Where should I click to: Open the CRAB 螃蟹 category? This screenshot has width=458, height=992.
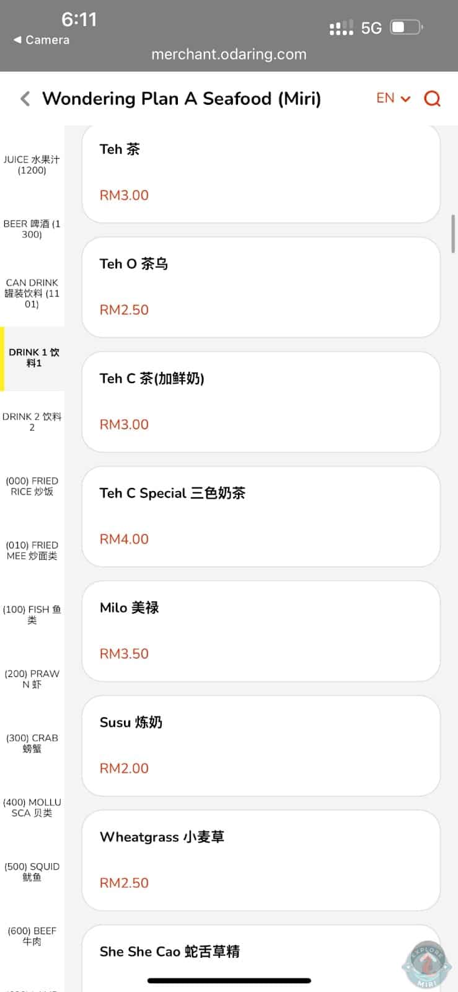pos(32,743)
